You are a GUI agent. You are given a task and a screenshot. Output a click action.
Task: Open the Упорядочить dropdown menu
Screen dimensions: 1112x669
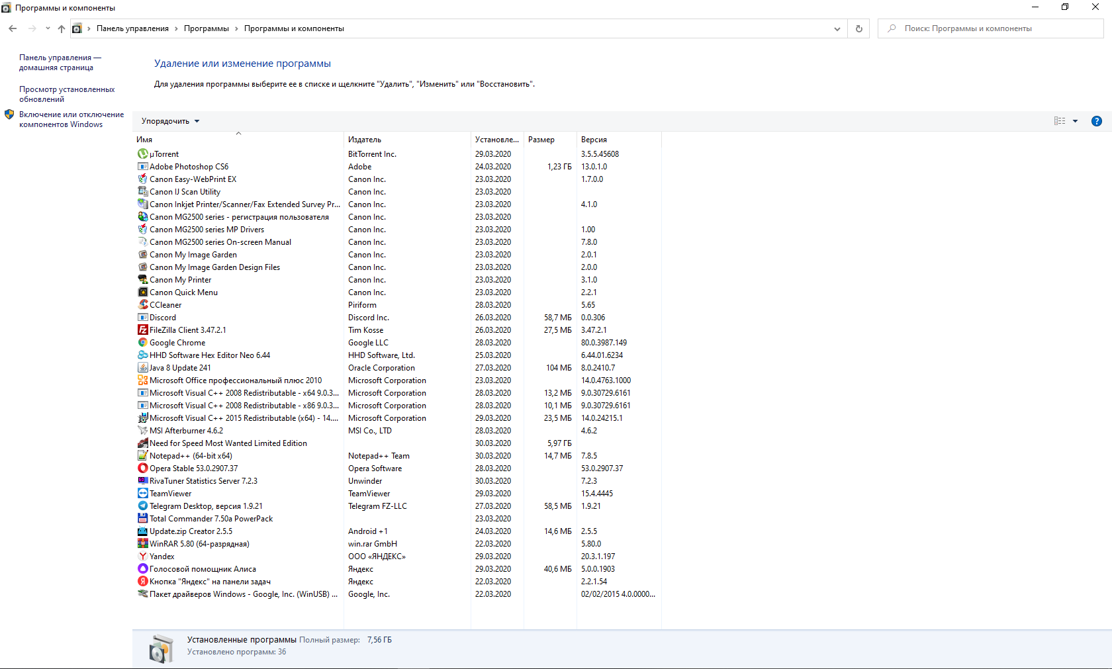click(170, 121)
